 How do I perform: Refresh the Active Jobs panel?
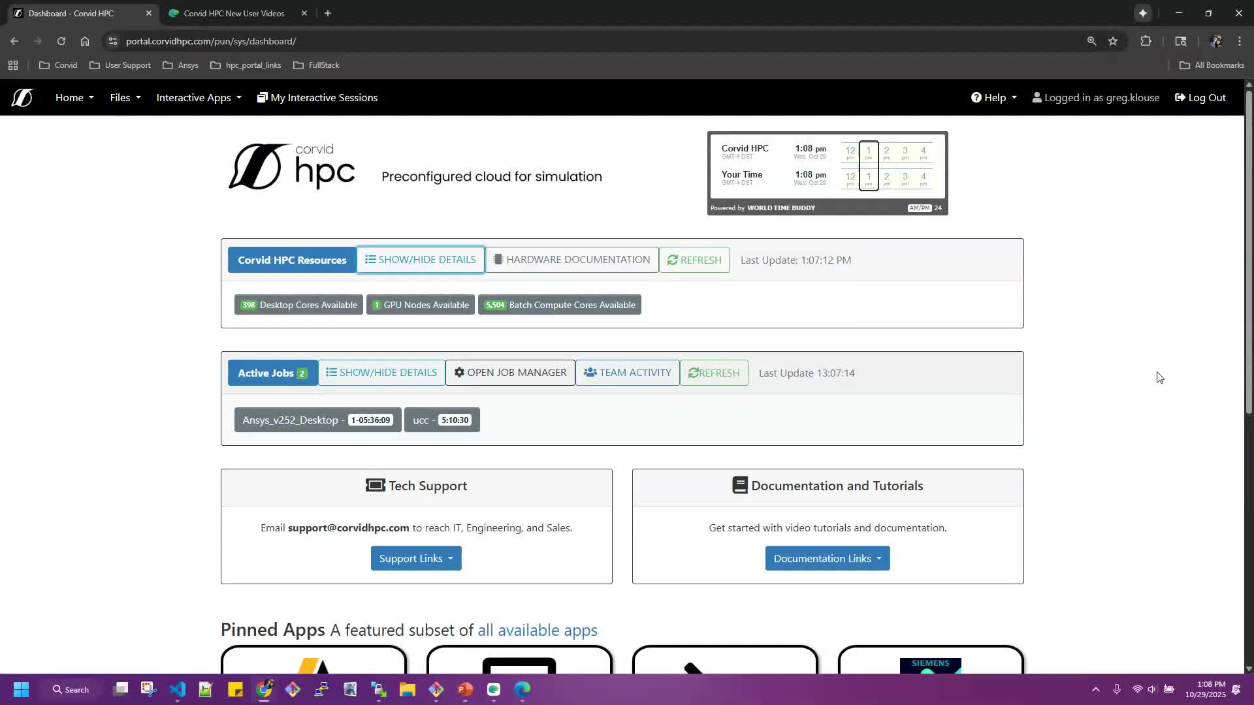click(x=714, y=373)
